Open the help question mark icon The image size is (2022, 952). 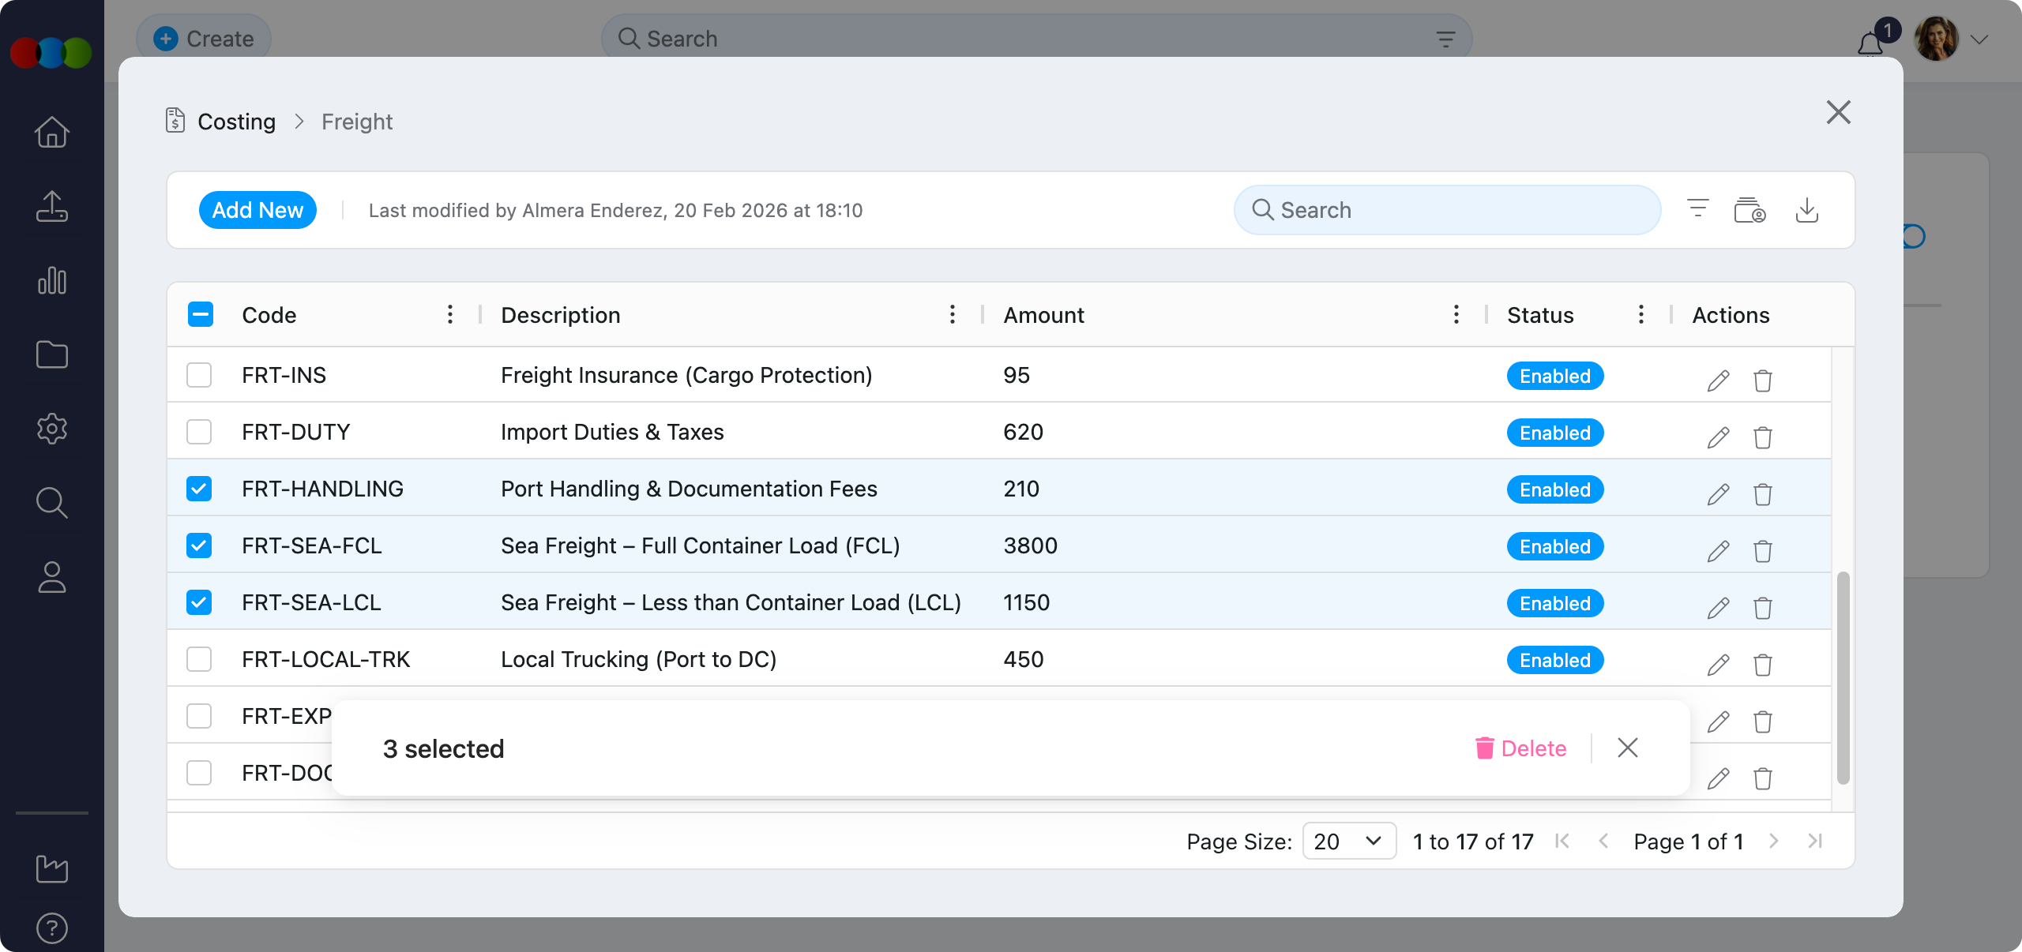click(51, 928)
